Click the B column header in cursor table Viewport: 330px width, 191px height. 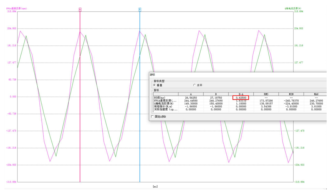pos(216,94)
